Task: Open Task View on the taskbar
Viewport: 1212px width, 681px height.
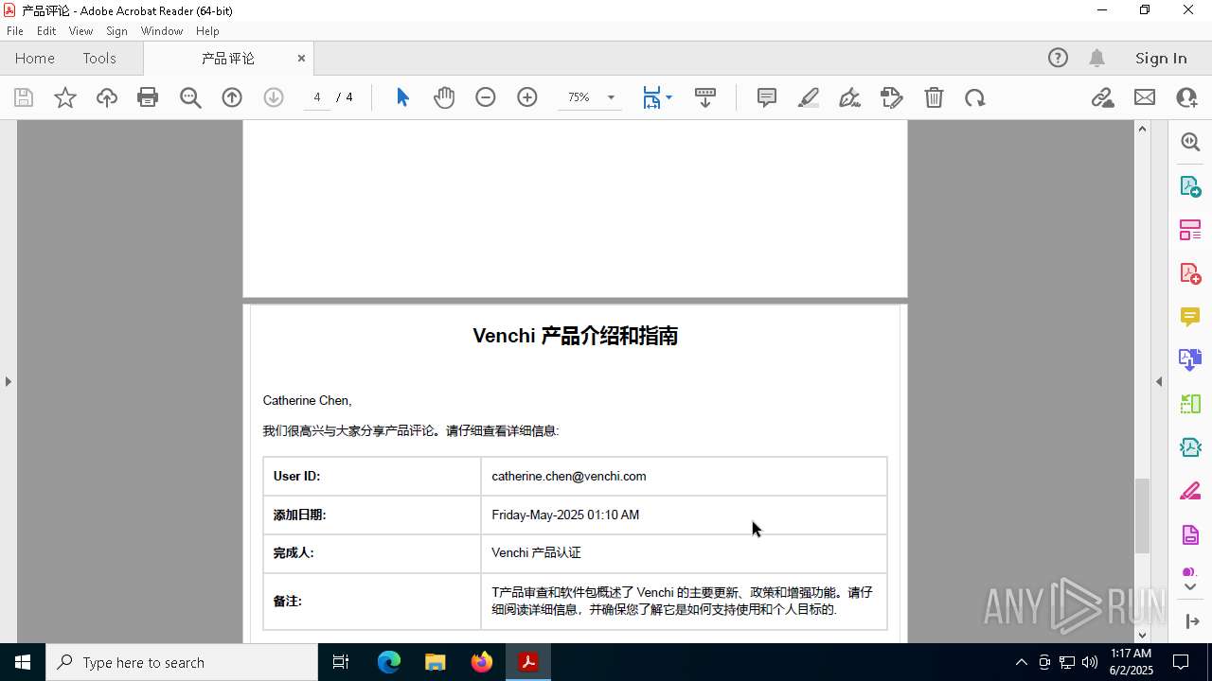Action: pyautogui.click(x=341, y=662)
